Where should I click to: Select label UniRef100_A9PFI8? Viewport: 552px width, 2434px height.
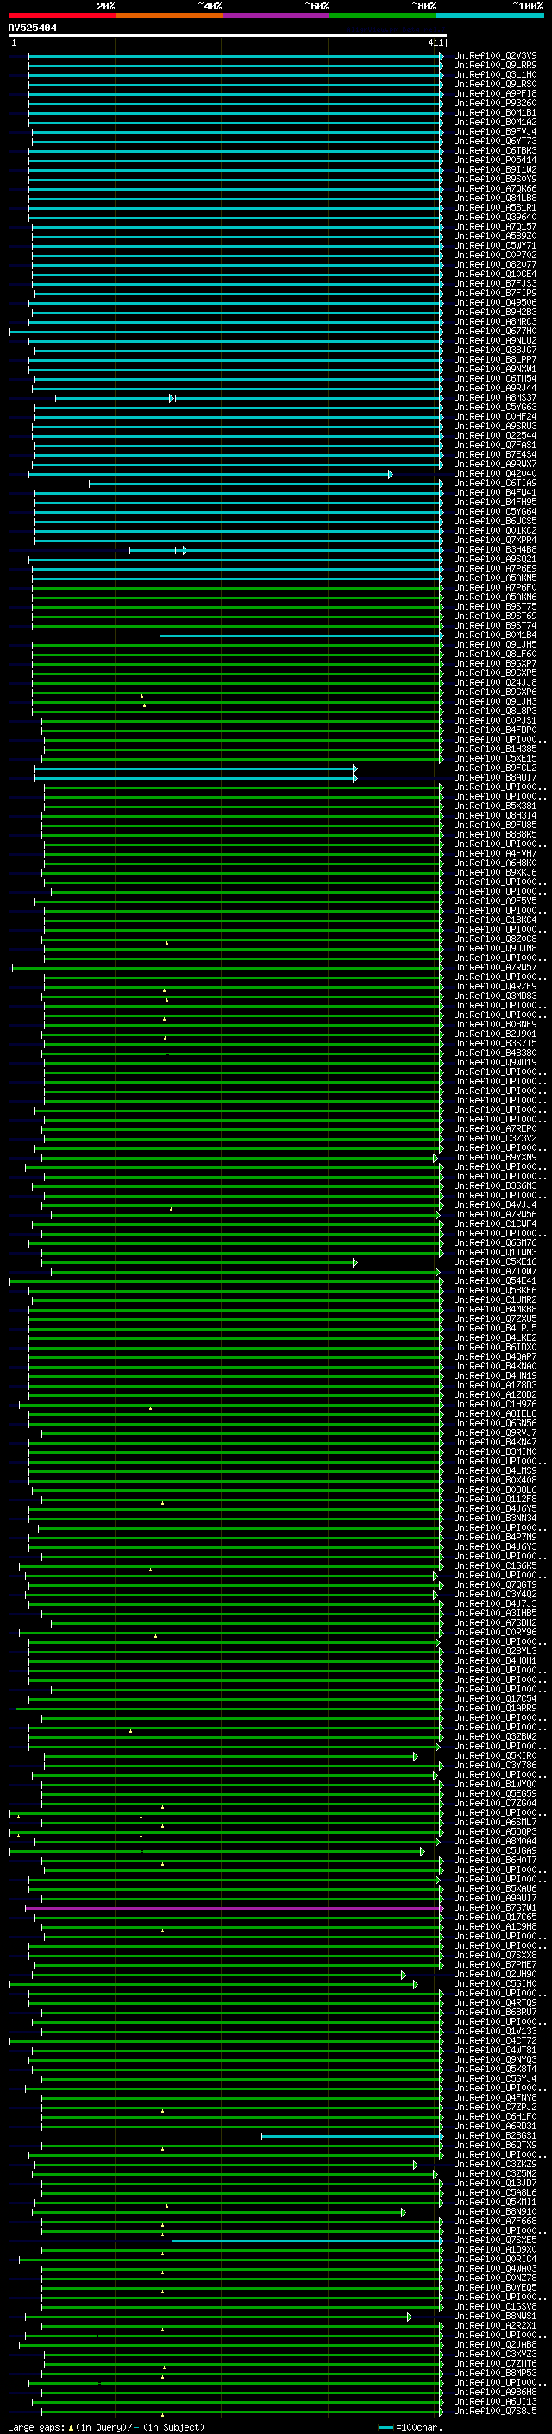coord(495,93)
